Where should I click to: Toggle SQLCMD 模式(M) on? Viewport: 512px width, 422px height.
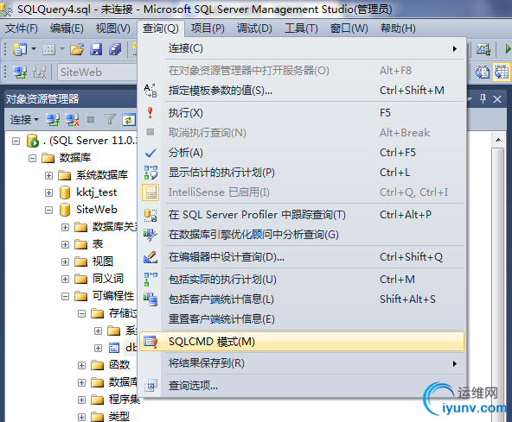click(x=302, y=342)
